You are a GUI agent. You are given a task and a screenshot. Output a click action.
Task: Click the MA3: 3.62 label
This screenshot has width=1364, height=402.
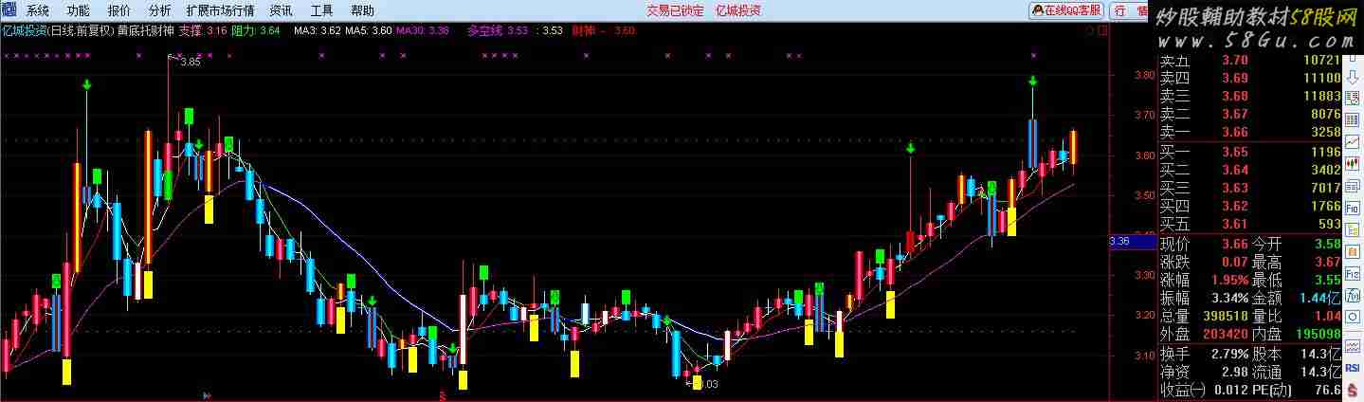(x=318, y=30)
